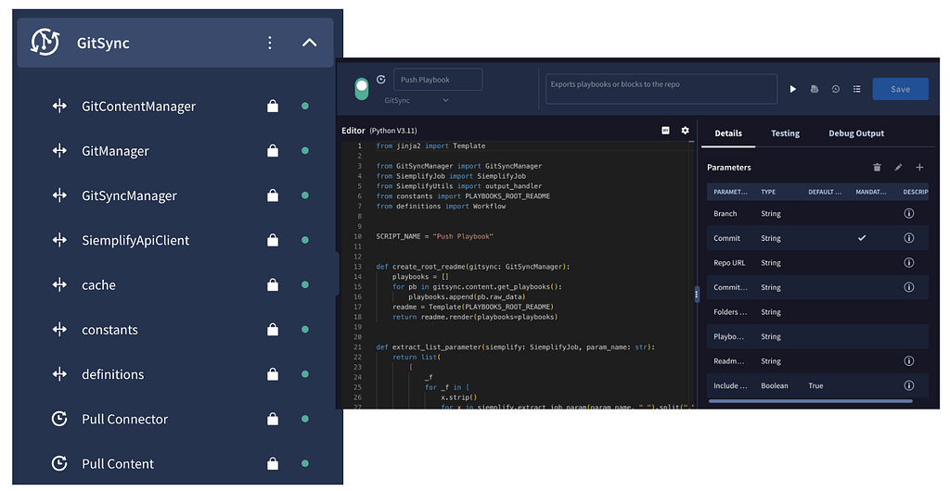Click the info icon for Readm... parameter
Screen dimensions: 950x491
909,361
